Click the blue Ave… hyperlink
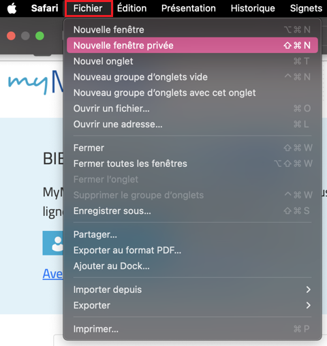 52,274
